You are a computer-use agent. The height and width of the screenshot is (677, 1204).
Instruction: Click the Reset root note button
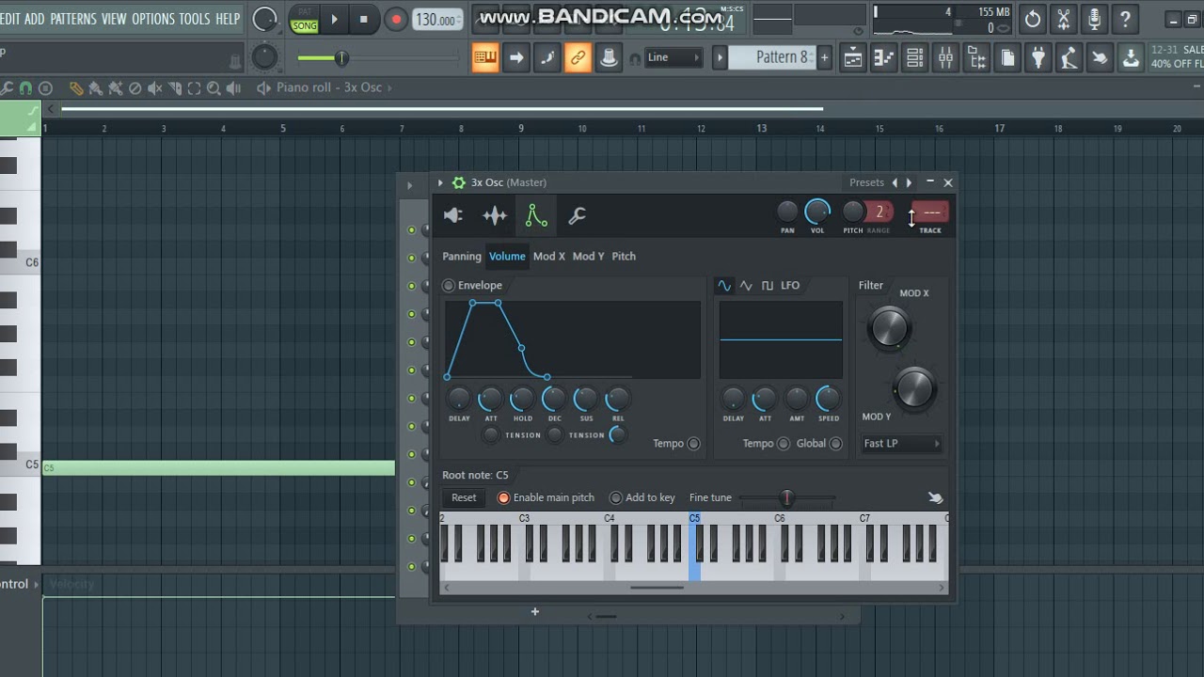tap(464, 497)
